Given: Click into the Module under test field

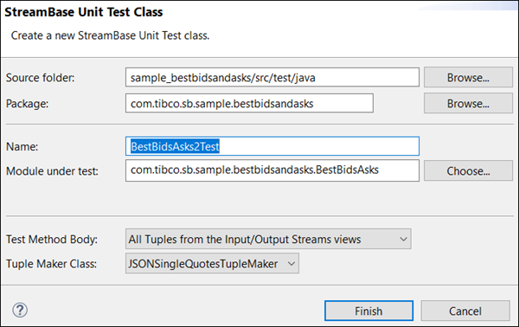Looking at the screenshot, I should (x=272, y=170).
